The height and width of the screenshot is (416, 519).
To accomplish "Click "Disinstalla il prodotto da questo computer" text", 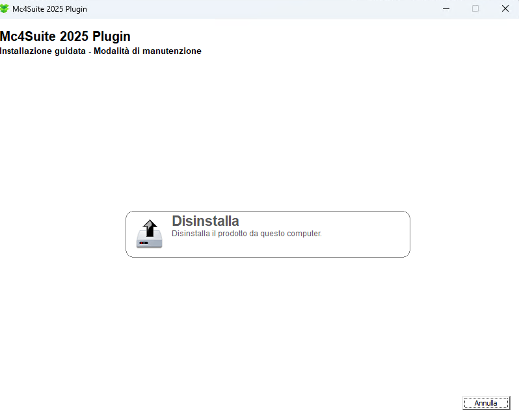I will 246,234.
